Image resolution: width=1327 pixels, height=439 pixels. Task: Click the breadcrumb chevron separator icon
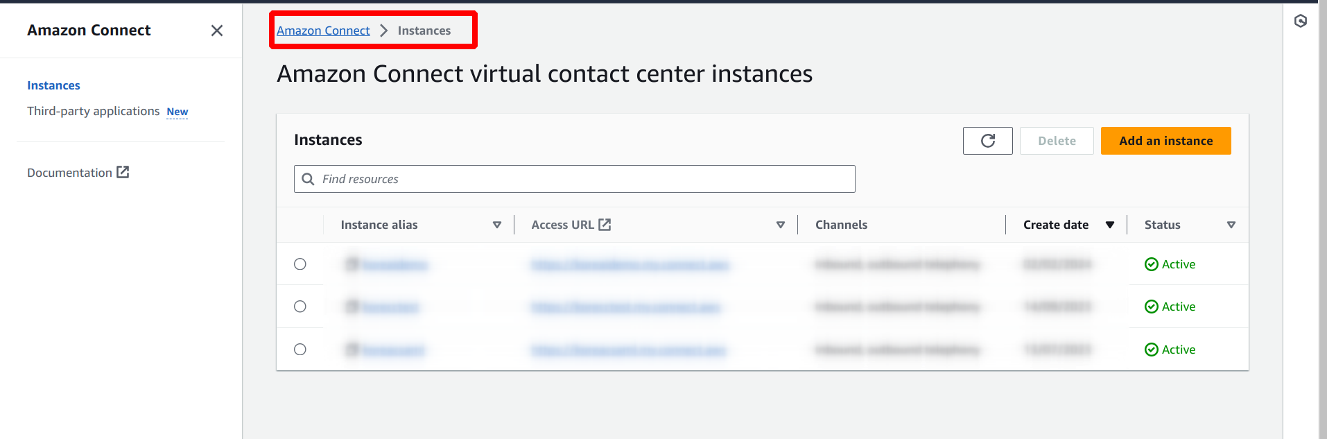(x=384, y=31)
